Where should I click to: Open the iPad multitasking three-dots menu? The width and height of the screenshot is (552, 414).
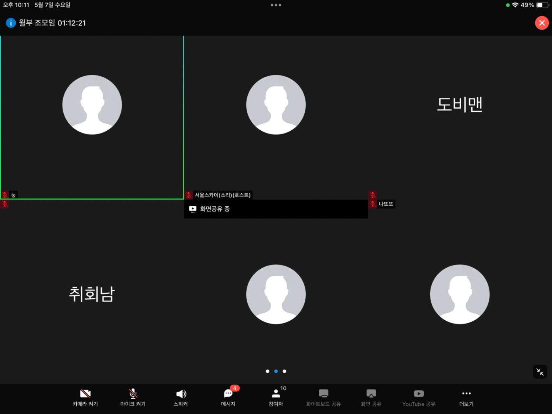276,5
